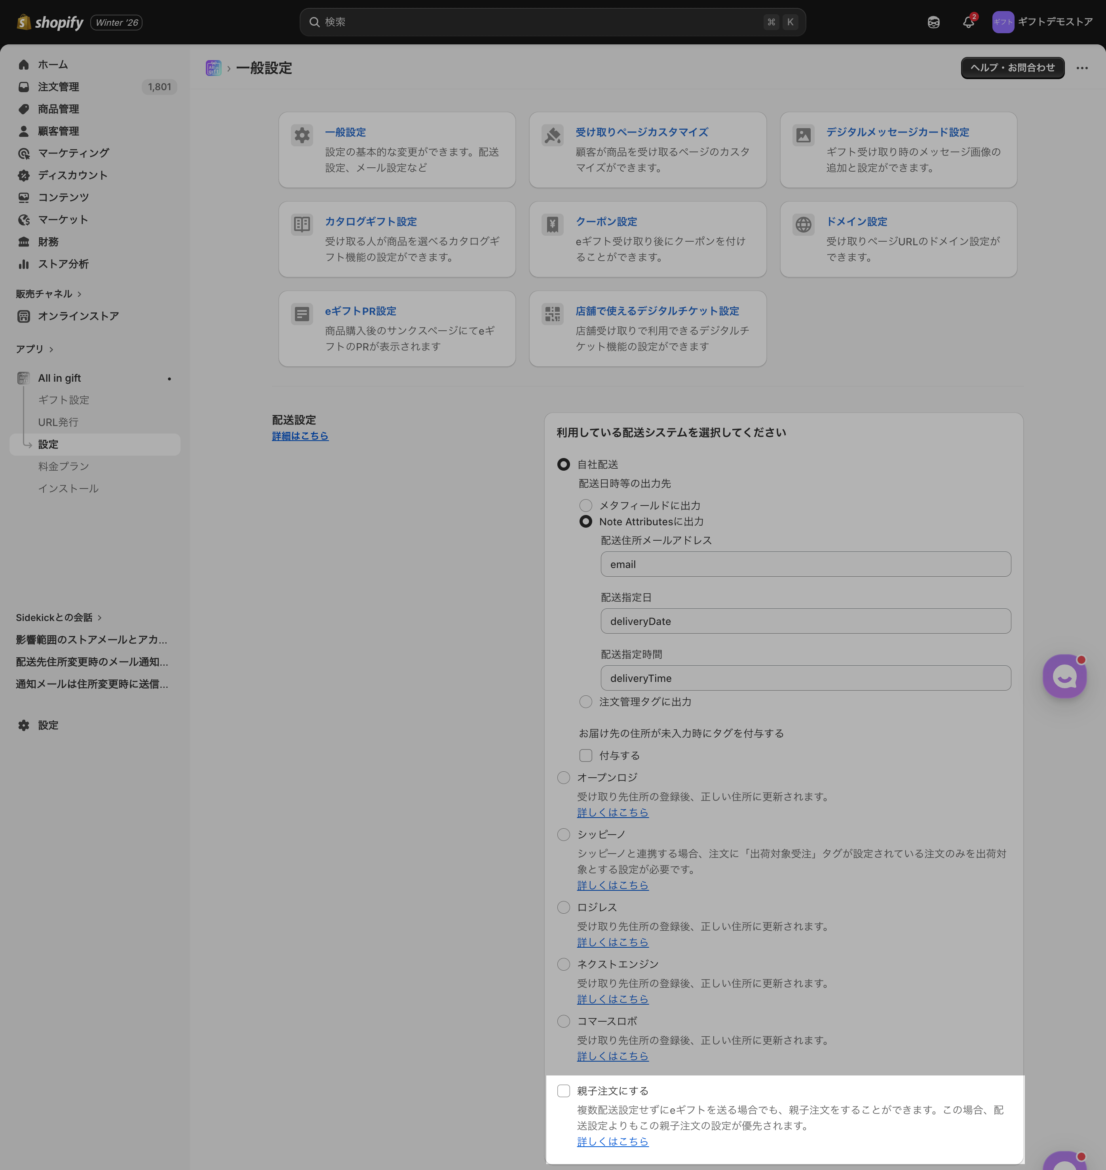
Task: Open the 詳細はこちら link under 配送設定
Action: coord(300,436)
